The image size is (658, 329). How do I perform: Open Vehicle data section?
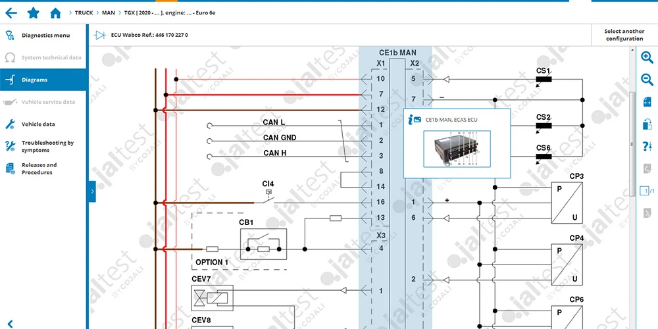pos(43,124)
